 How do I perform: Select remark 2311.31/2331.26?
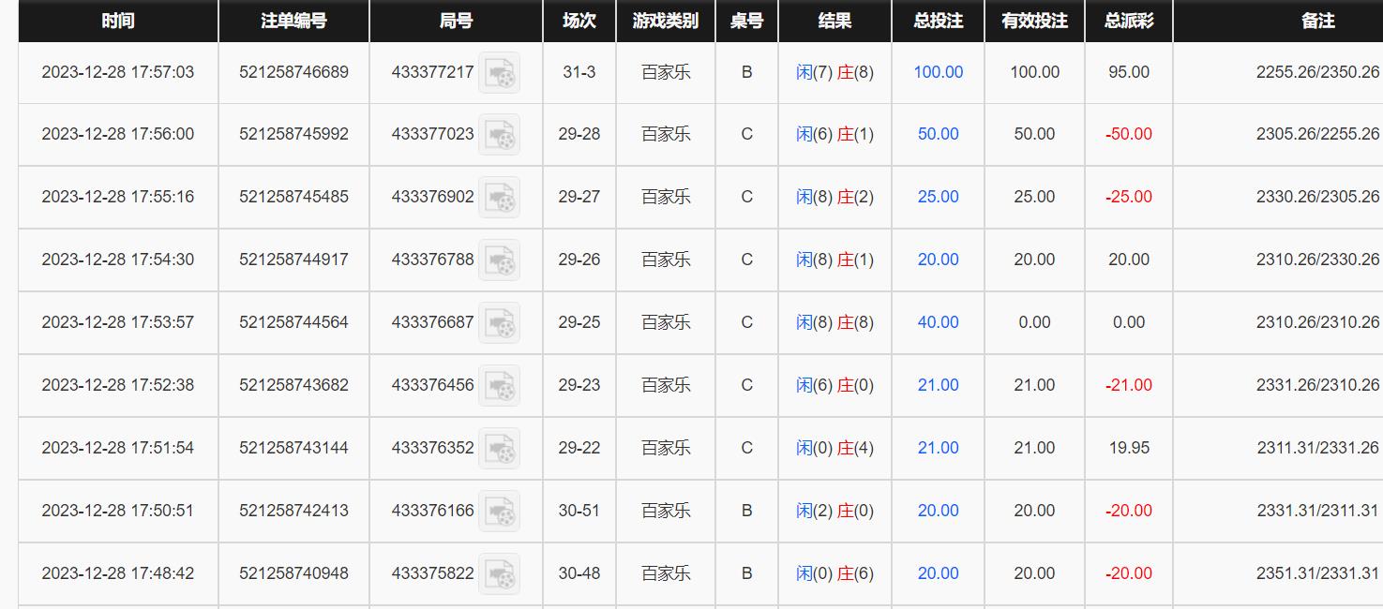[x=1317, y=448]
